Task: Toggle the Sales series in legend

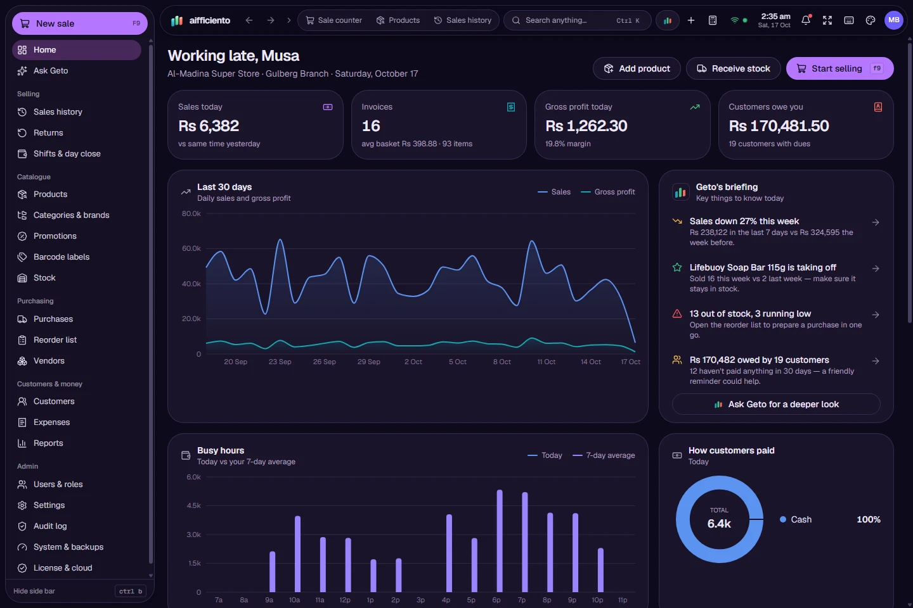Action: click(x=554, y=192)
